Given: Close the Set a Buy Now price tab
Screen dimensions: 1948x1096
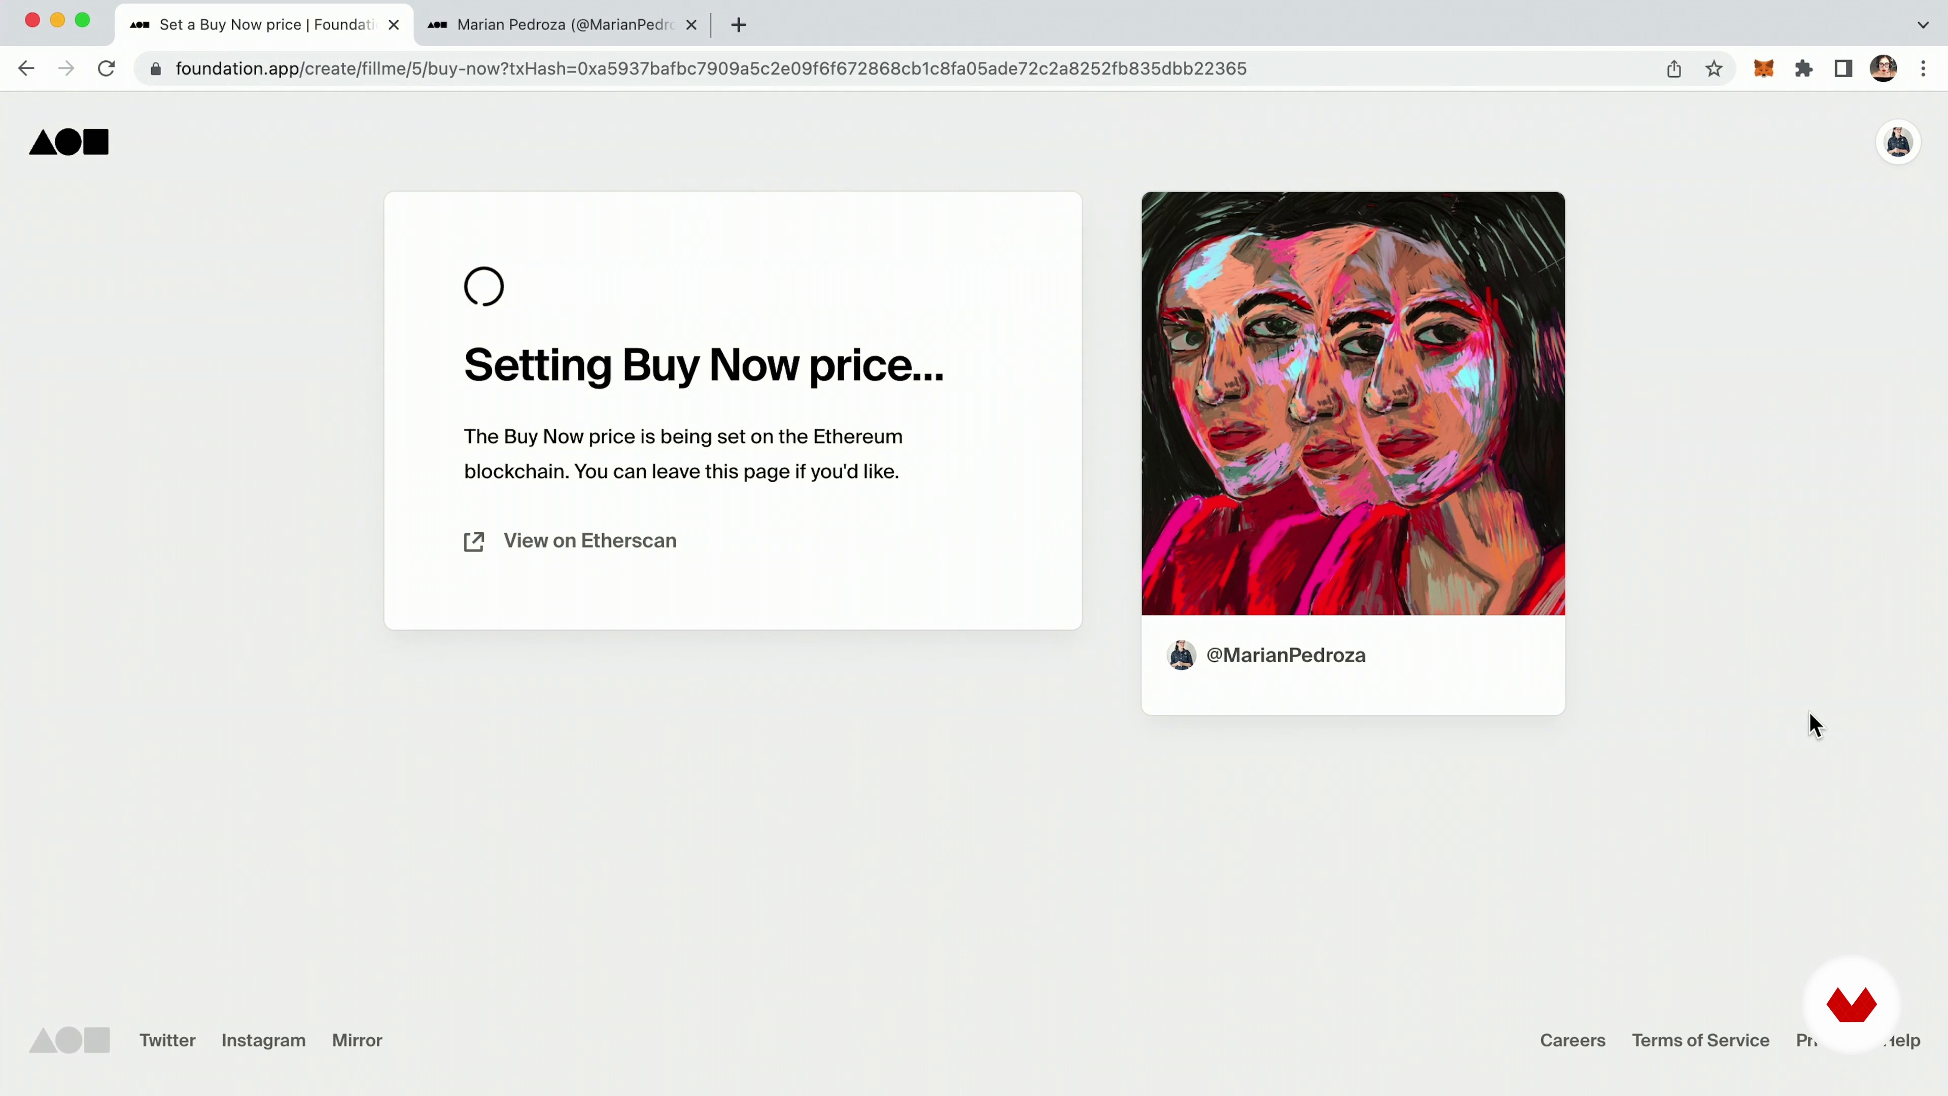Looking at the screenshot, I should (x=393, y=25).
